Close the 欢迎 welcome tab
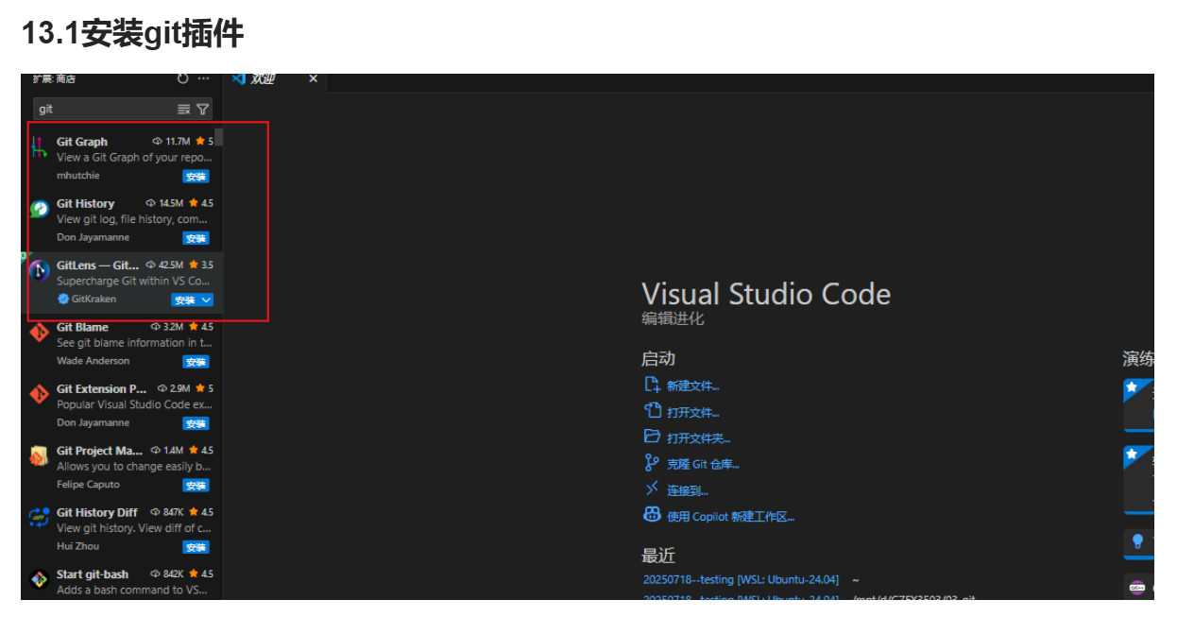This screenshot has width=1177, height=617. tap(314, 78)
